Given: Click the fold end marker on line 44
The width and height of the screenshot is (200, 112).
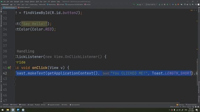Looking at the screenshot, I should 14,84.
